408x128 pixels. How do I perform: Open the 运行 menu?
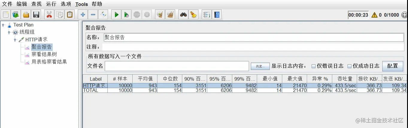pos(51,4)
